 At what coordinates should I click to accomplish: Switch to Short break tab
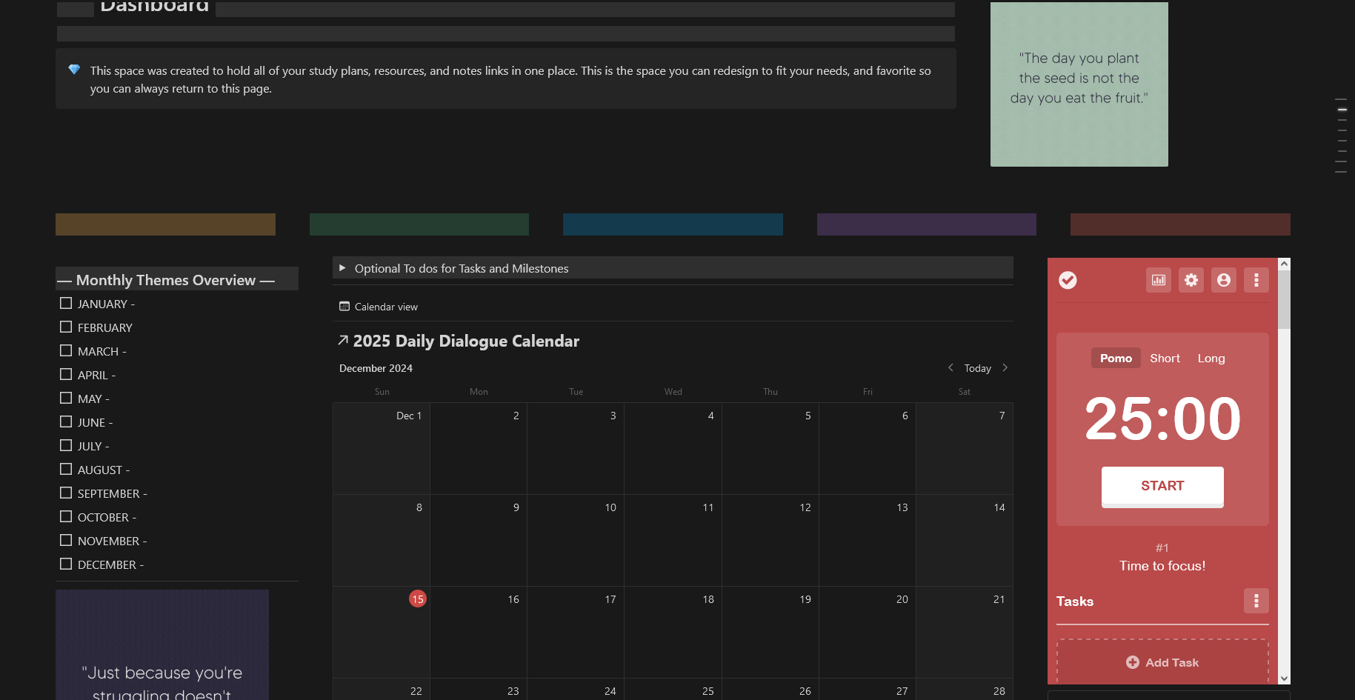pos(1165,359)
